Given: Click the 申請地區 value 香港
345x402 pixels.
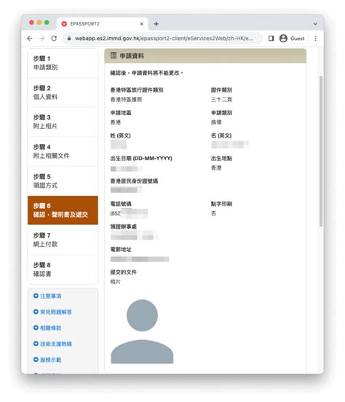Looking at the screenshot, I should point(116,122).
